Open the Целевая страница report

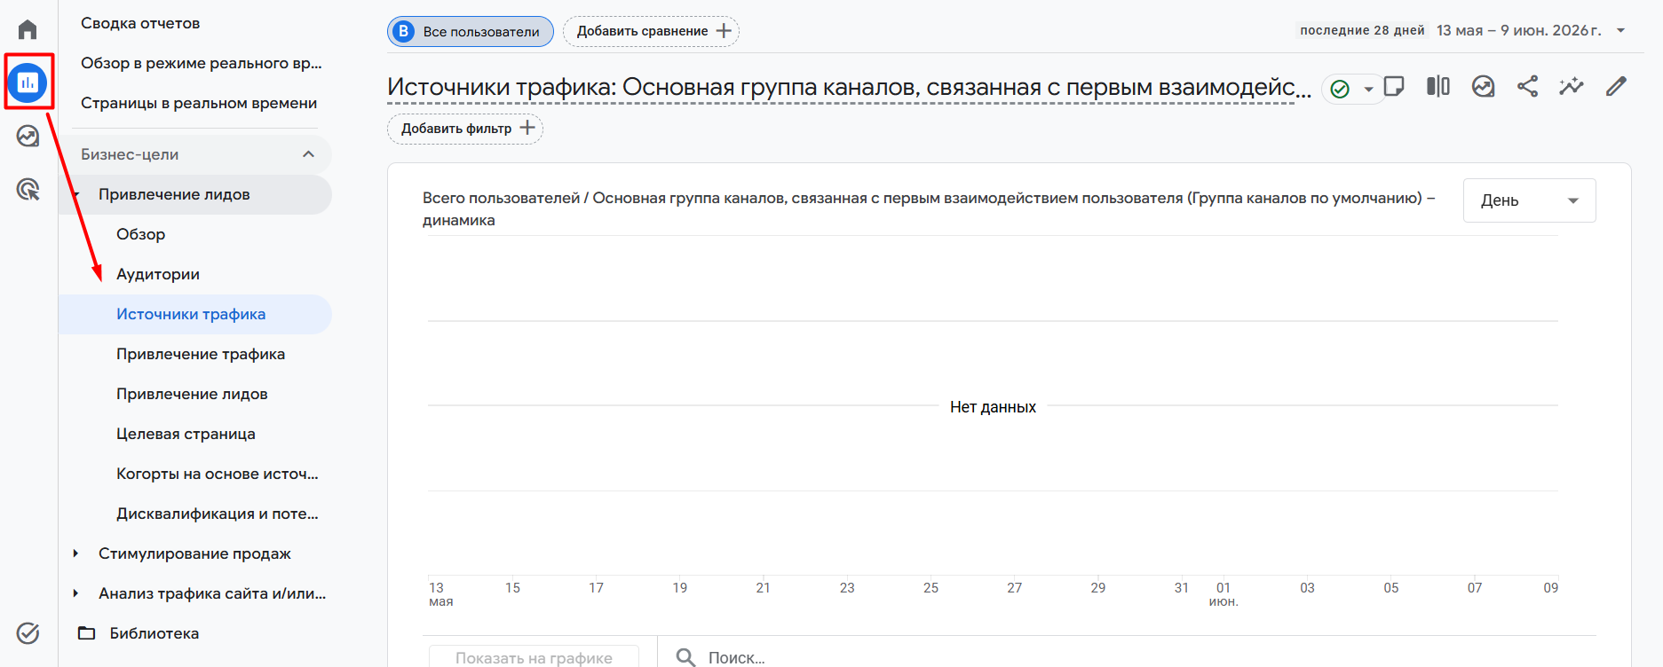pos(186,434)
